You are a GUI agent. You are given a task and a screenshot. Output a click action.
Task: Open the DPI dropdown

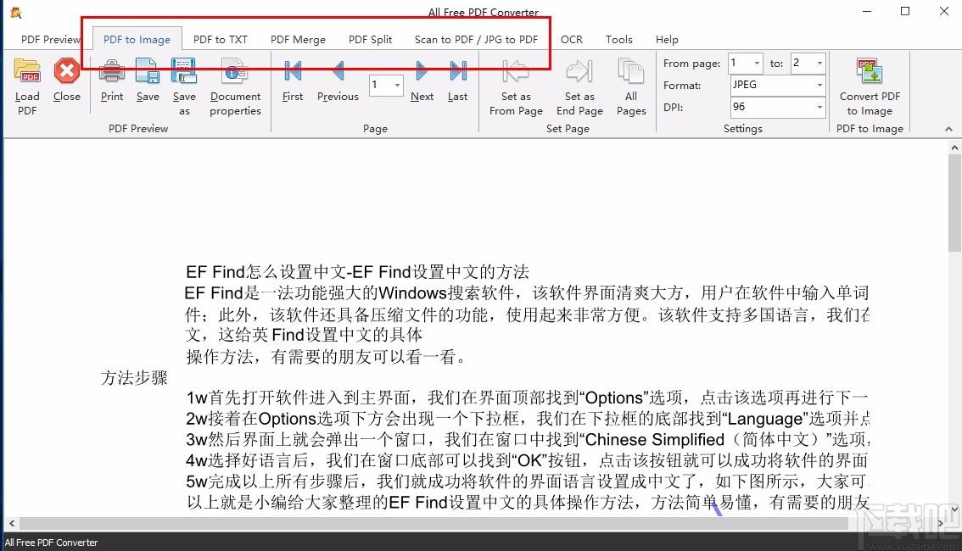(819, 108)
